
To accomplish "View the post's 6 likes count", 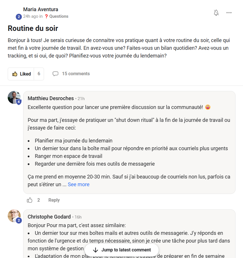I will point(39,74).
